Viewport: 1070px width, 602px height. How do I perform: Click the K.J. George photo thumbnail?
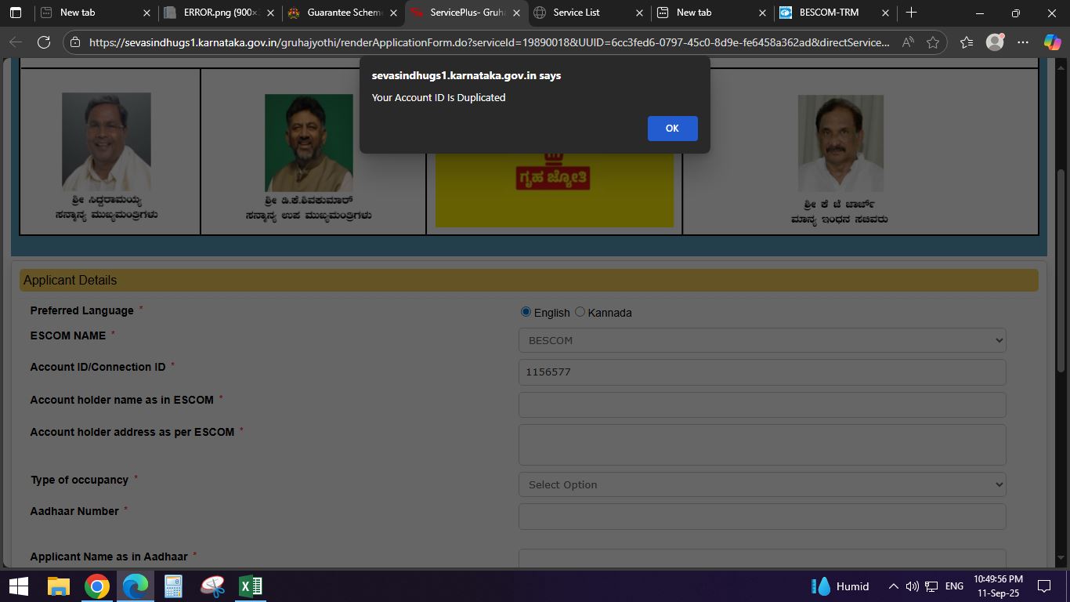[x=840, y=143]
